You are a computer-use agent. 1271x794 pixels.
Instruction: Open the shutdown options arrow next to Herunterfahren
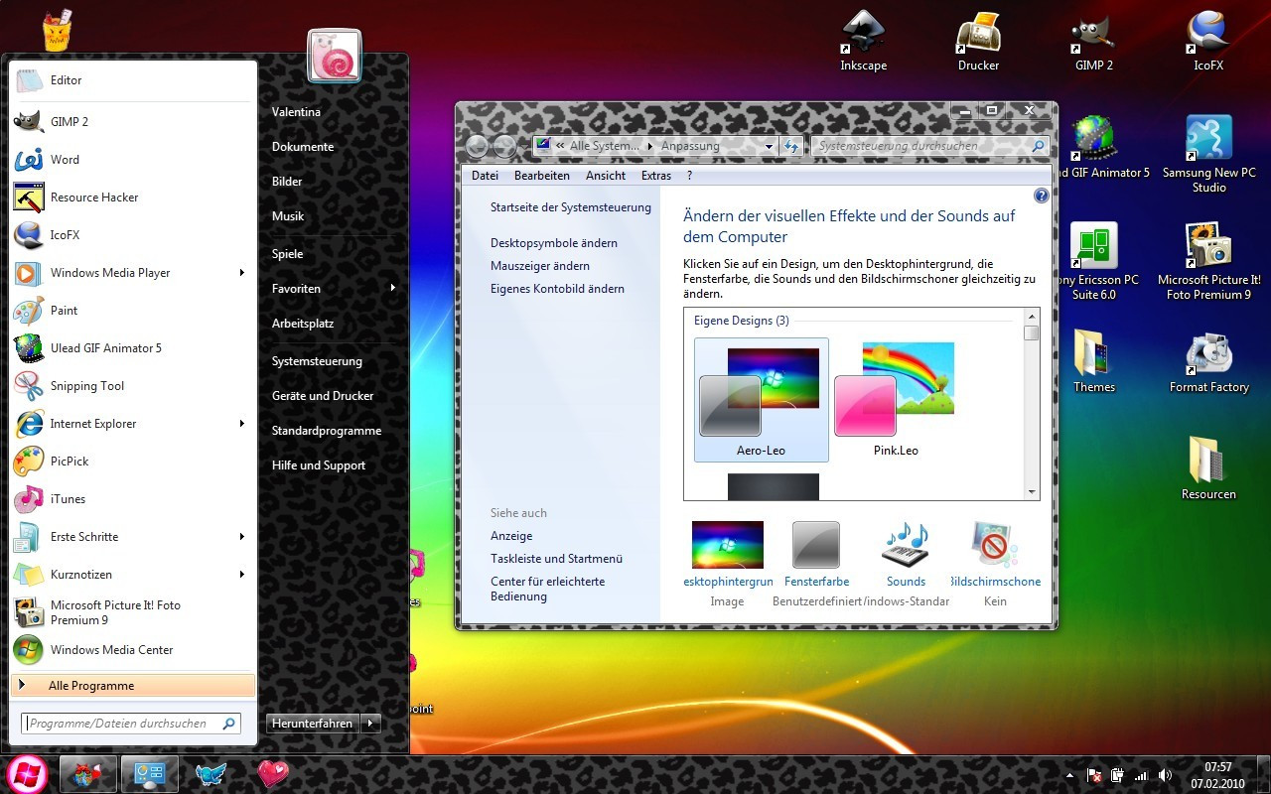coord(370,724)
